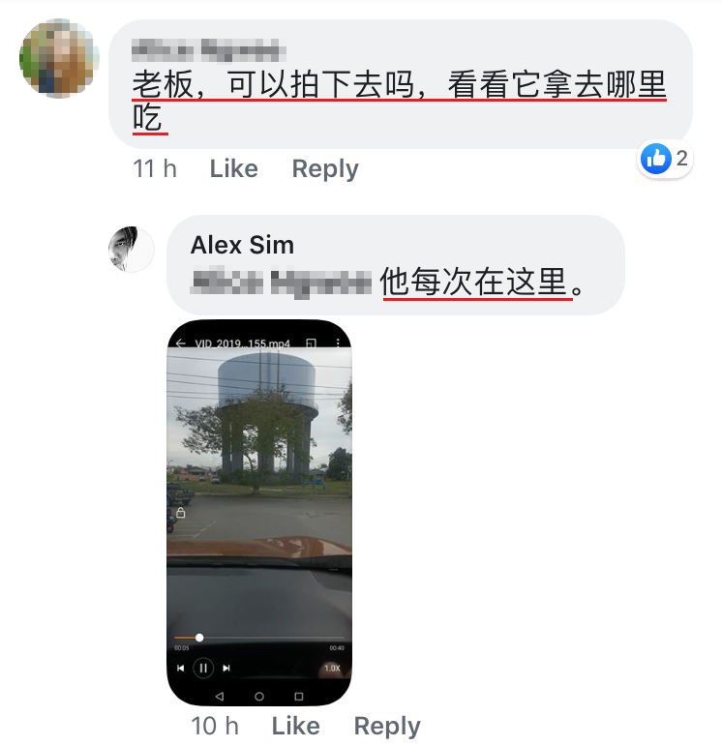The height and width of the screenshot is (746, 722).
Task: Tap the picture-in-picture icon in video header
Action: pos(311,343)
